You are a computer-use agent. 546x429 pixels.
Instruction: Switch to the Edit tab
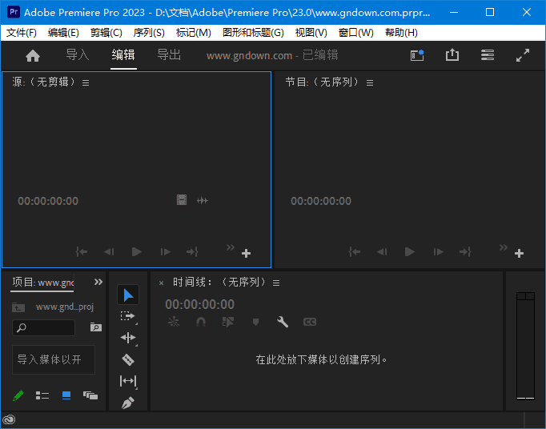(x=123, y=55)
